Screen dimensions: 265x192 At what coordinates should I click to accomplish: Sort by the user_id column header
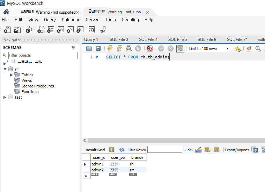click(x=99, y=157)
